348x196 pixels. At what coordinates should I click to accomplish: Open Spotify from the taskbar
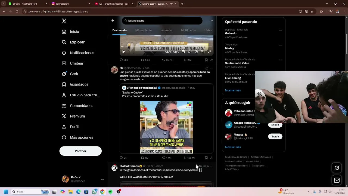pyautogui.click(x=110, y=192)
